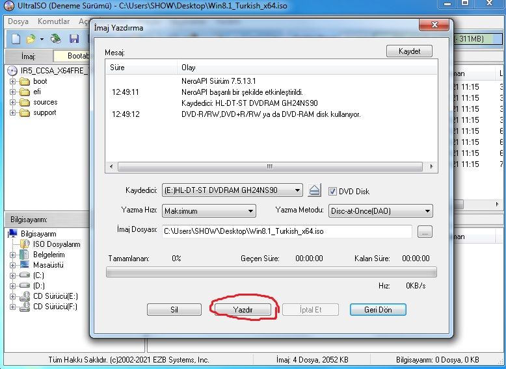Open the Dosya menu
Screen dimensions: 506x369
tap(18, 21)
